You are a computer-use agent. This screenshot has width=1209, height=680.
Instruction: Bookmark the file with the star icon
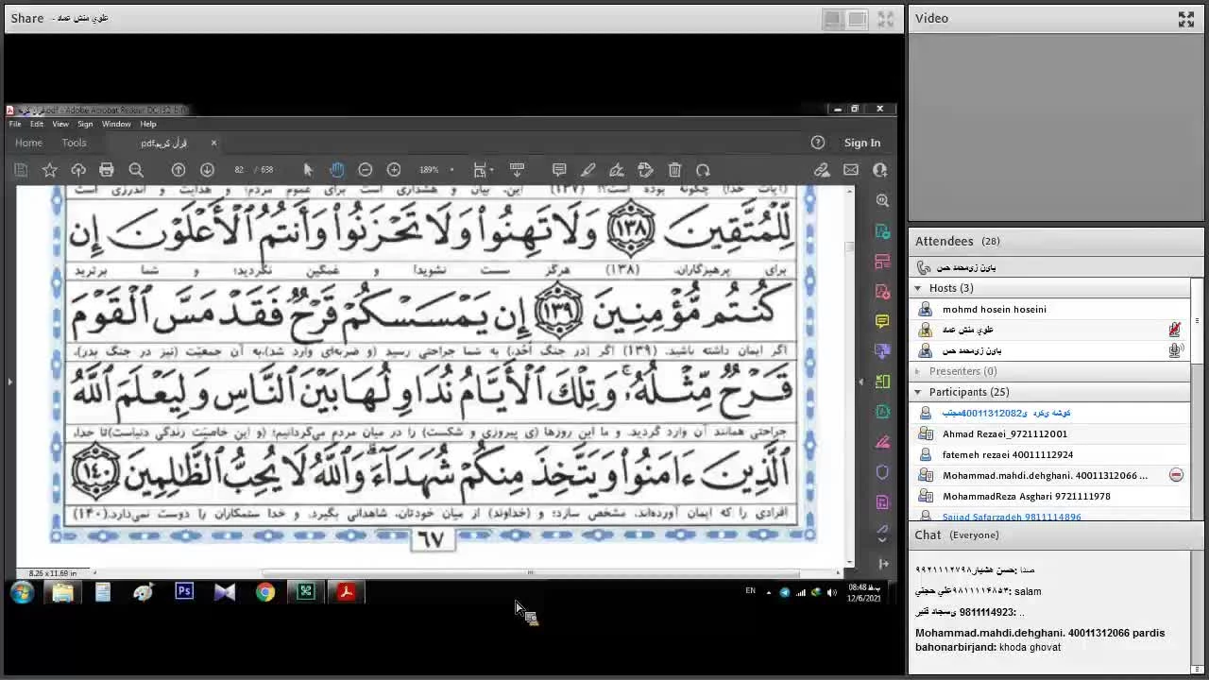coord(50,170)
